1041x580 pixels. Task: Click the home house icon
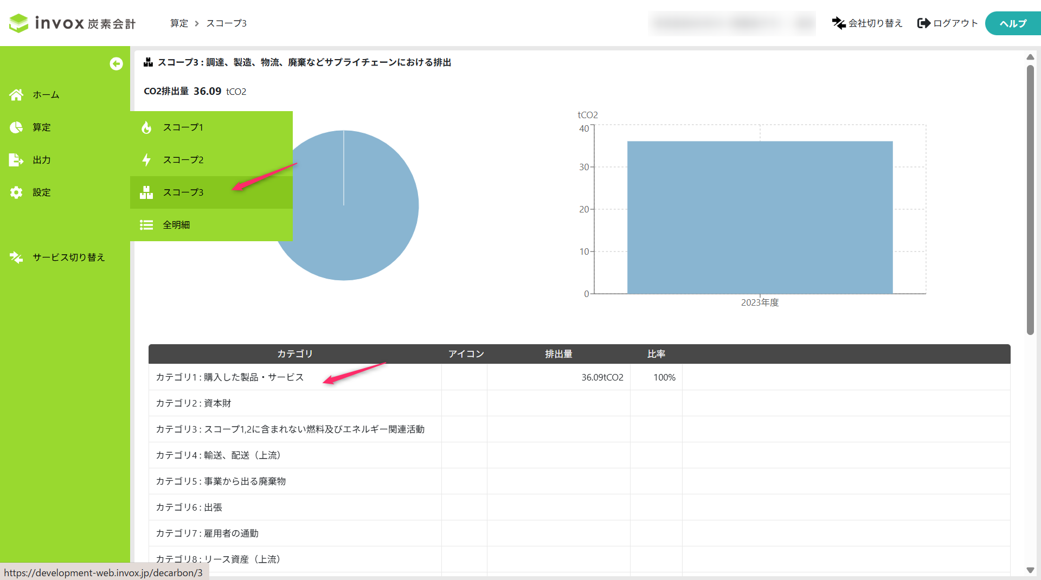(x=16, y=95)
